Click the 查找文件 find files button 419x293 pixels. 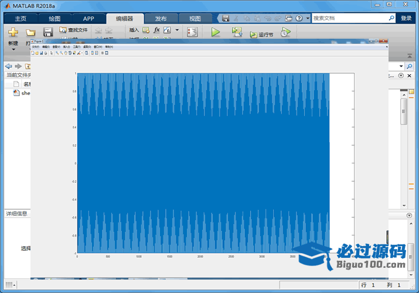coord(73,30)
